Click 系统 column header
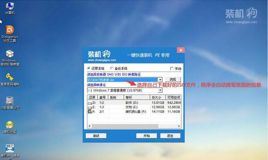 (x=116, y=97)
